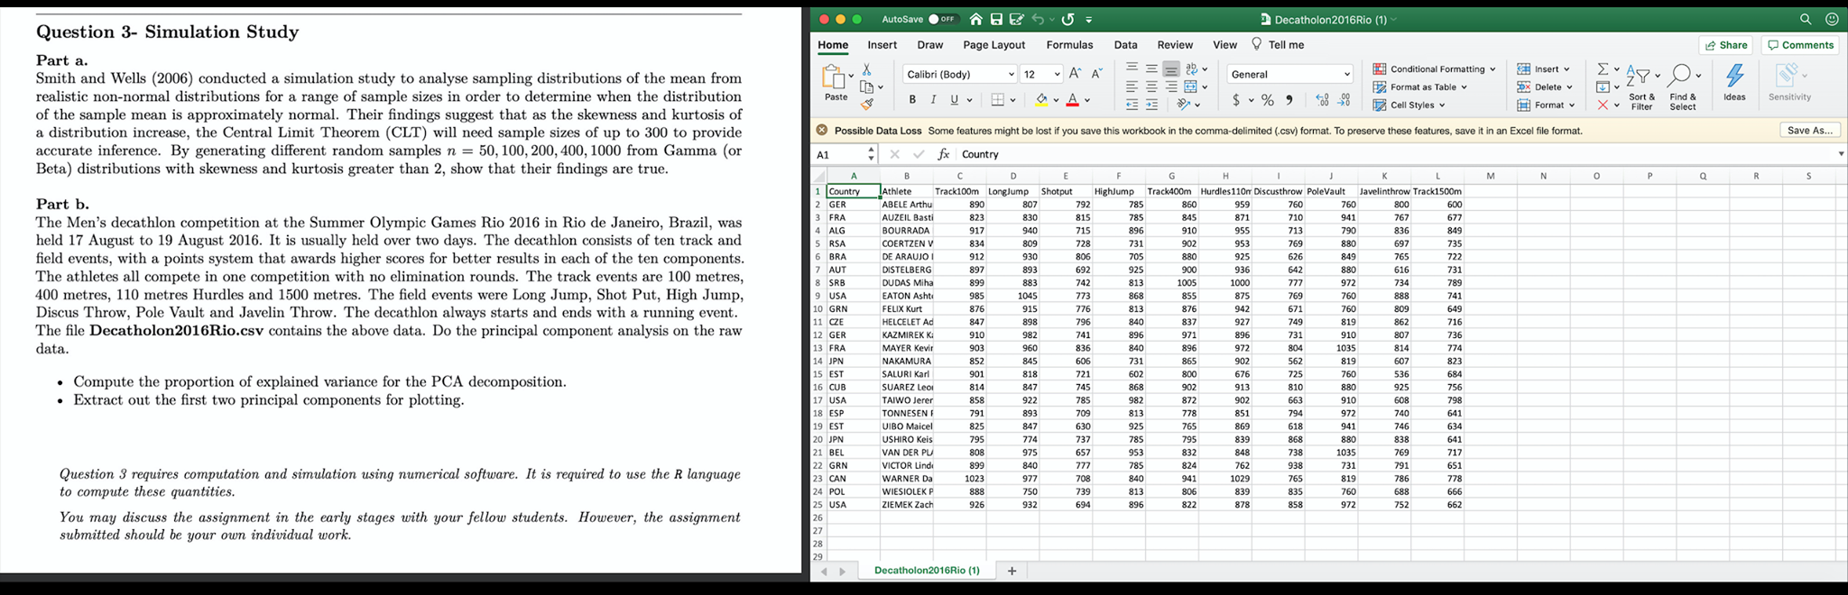The image size is (1848, 595).
Task: Click the Percent Style icon
Action: coord(1268,100)
